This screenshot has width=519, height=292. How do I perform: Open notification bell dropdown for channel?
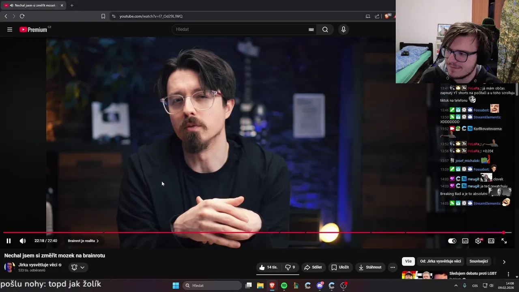click(x=78, y=267)
